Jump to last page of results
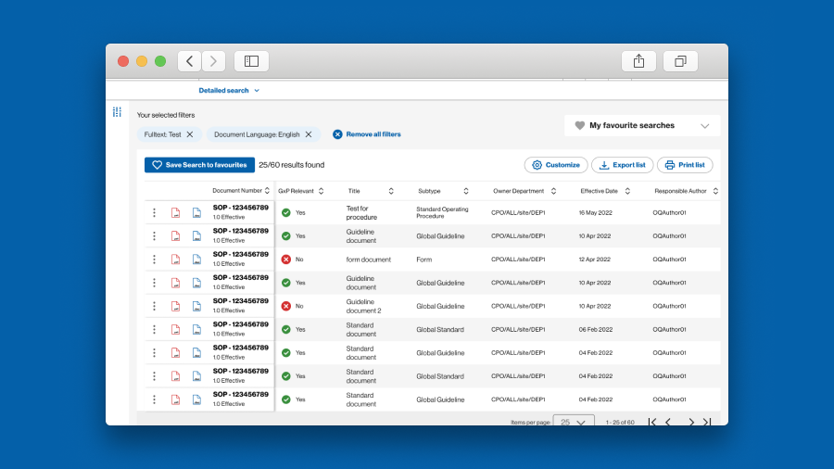The width and height of the screenshot is (834, 469). click(x=707, y=422)
